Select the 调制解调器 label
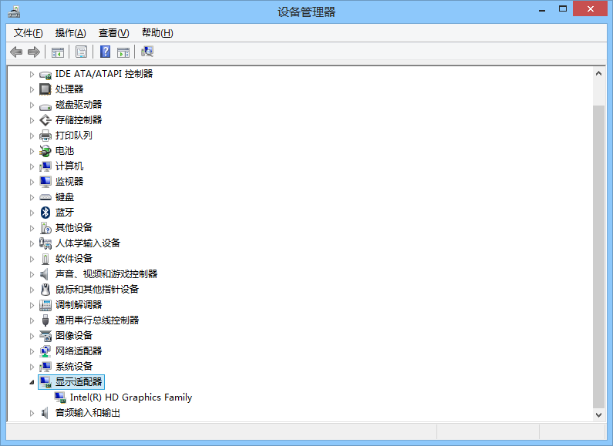 point(79,304)
